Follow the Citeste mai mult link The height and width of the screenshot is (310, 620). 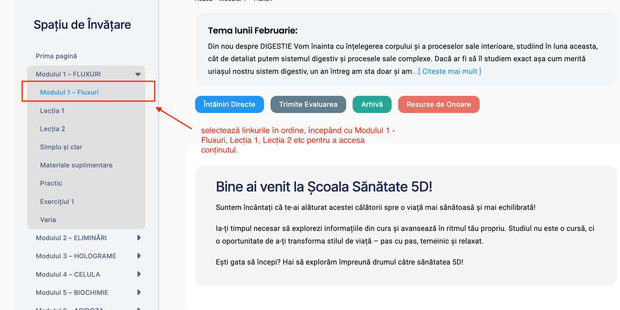click(449, 71)
